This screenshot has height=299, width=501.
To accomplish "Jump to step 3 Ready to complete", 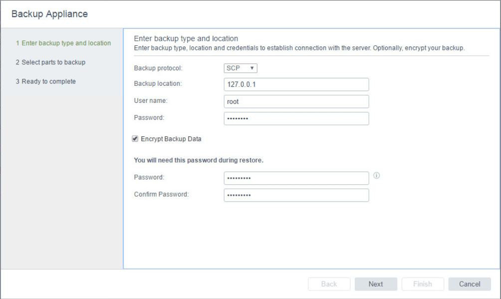I will pos(45,81).
